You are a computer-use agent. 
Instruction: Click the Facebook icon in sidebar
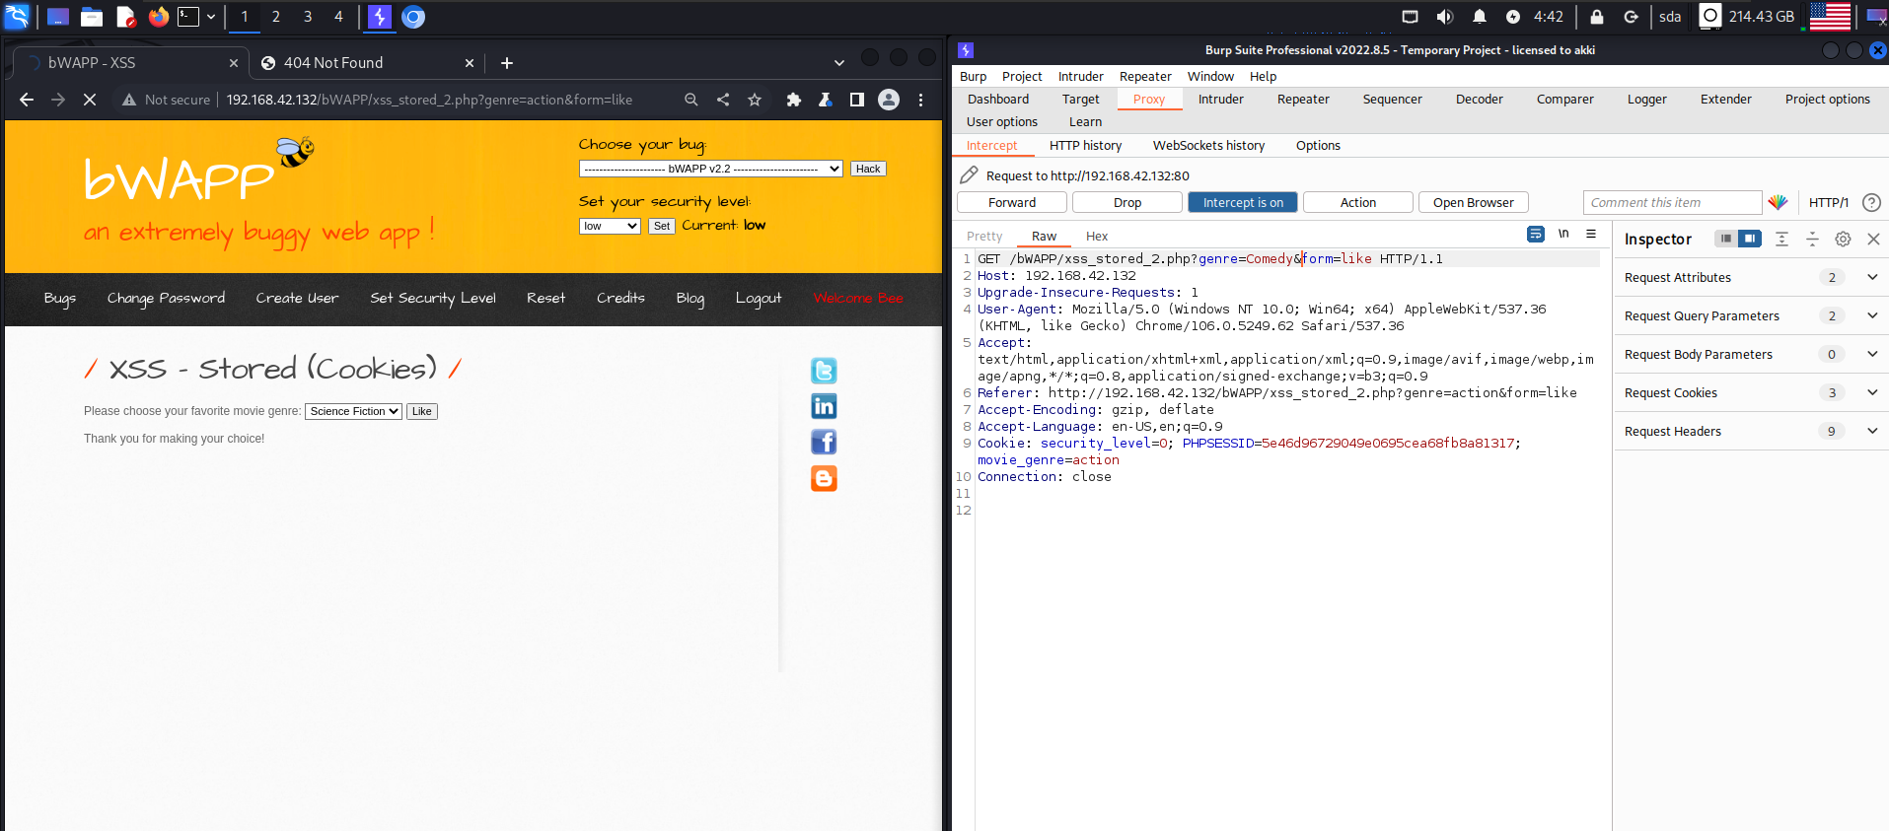pyautogui.click(x=824, y=442)
